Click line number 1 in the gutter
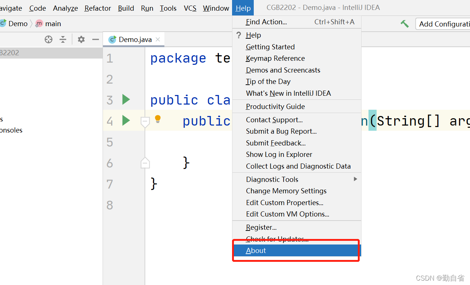This screenshot has width=470, height=285. [x=110, y=58]
